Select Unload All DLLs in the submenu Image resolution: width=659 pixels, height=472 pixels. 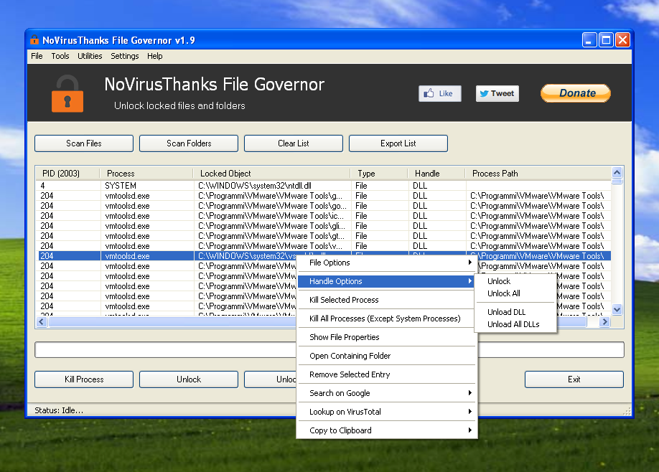515,324
